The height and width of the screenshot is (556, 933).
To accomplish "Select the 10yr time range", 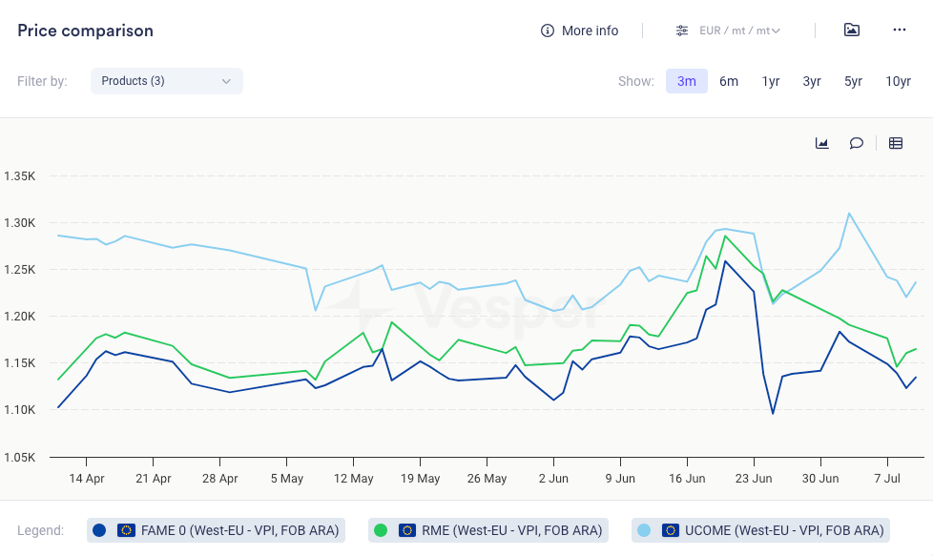I will point(898,81).
